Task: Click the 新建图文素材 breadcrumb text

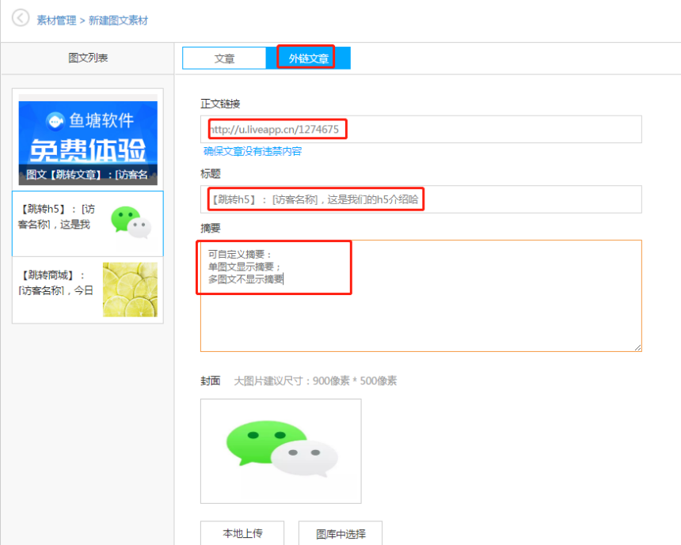Action: (x=118, y=21)
